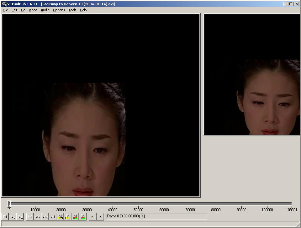Open the Help menu
301x228 pixels.
pos(83,10)
